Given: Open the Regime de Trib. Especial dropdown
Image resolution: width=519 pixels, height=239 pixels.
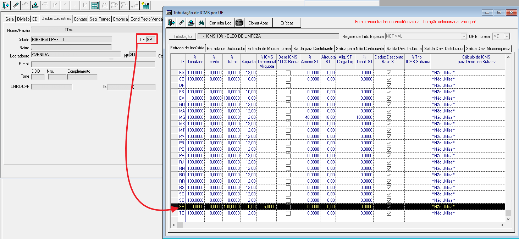Looking at the screenshot, I should (464, 36).
